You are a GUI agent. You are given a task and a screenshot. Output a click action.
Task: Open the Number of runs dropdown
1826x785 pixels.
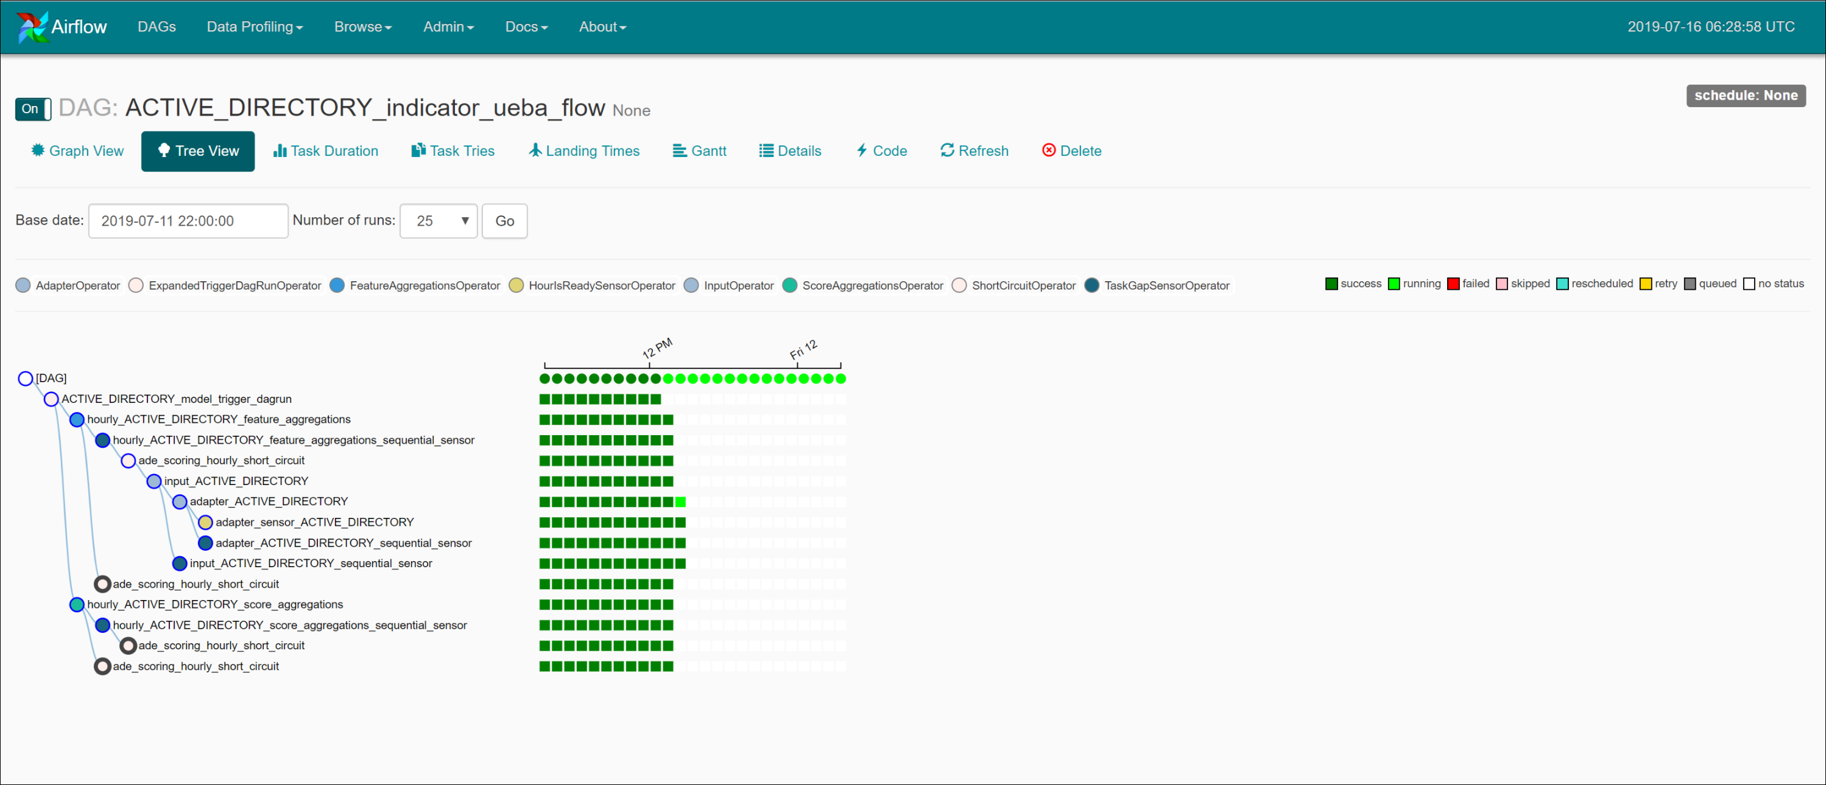click(438, 221)
